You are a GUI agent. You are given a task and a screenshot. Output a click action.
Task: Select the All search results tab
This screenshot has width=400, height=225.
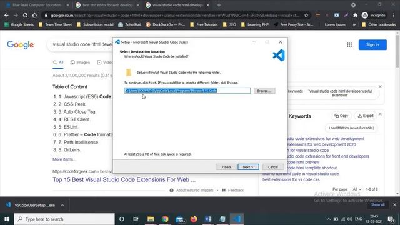[58, 62]
